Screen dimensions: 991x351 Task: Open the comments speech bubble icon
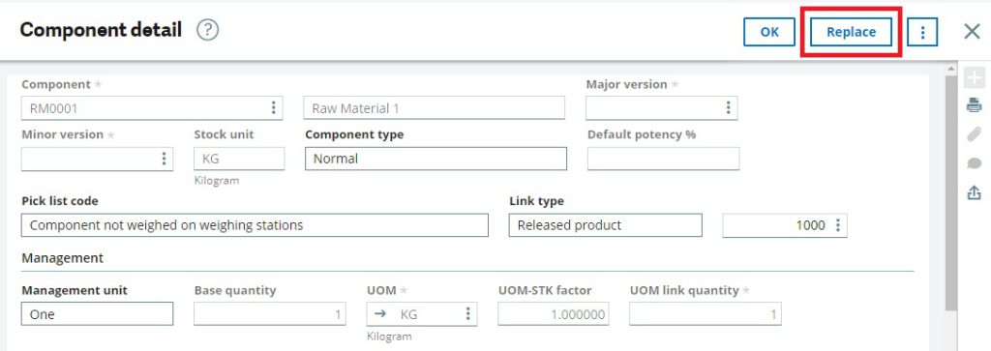[x=974, y=163]
